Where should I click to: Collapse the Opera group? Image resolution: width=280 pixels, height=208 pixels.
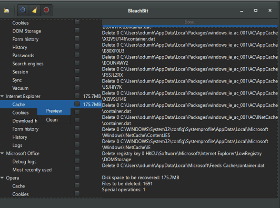click(2, 178)
